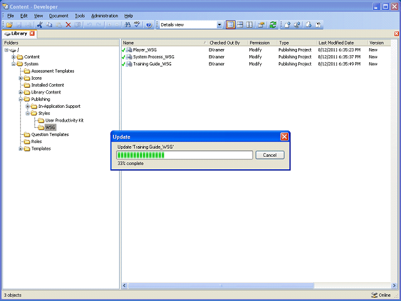Click the green Refresh arrows icon
Image resolution: width=401 pixels, height=301 pixels.
273,25
